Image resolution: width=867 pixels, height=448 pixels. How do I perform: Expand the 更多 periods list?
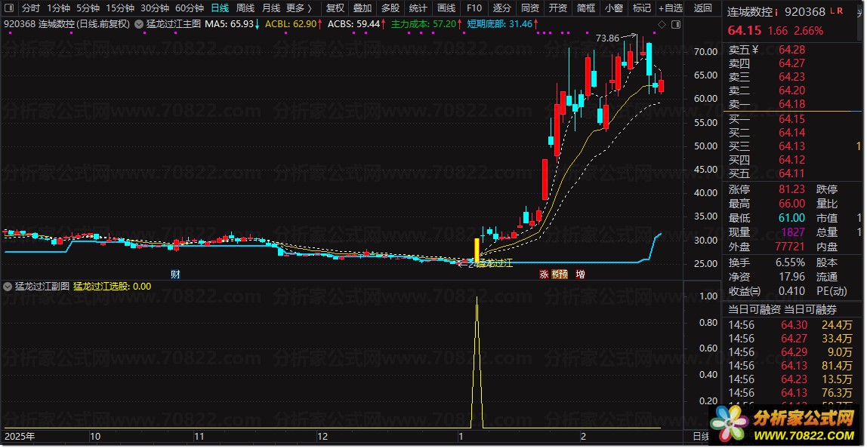(x=299, y=8)
